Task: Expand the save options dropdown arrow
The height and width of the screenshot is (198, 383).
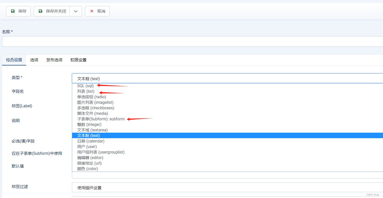Action: (76, 11)
